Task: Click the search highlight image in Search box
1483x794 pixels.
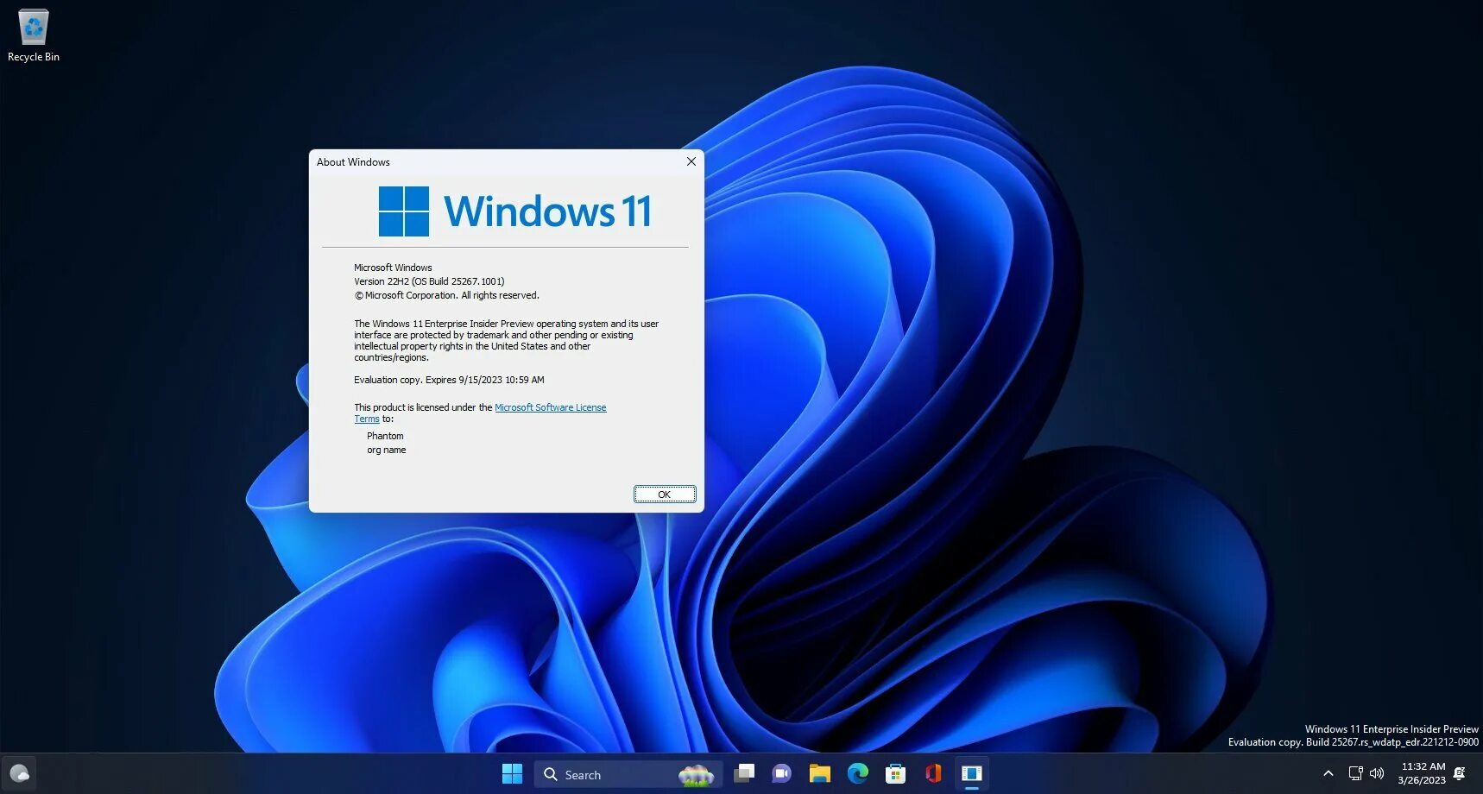Action: [696, 775]
